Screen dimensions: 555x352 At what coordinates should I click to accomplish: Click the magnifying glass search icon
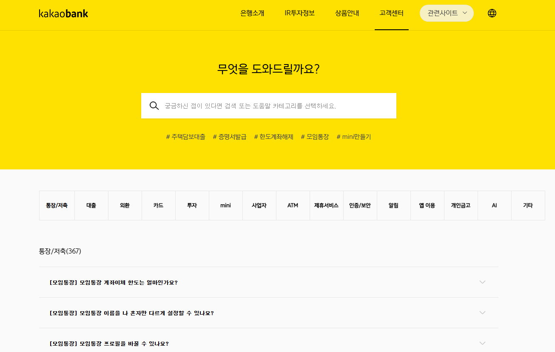pyautogui.click(x=154, y=106)
